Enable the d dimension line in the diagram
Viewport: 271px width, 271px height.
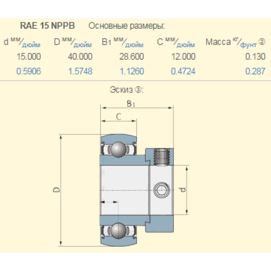click(186, 190)
